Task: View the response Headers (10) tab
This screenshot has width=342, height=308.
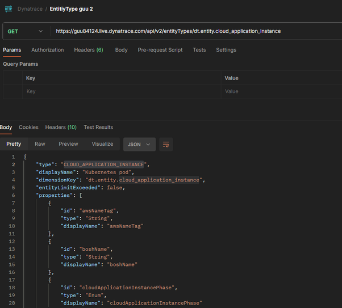Action: tap(61, 127)
